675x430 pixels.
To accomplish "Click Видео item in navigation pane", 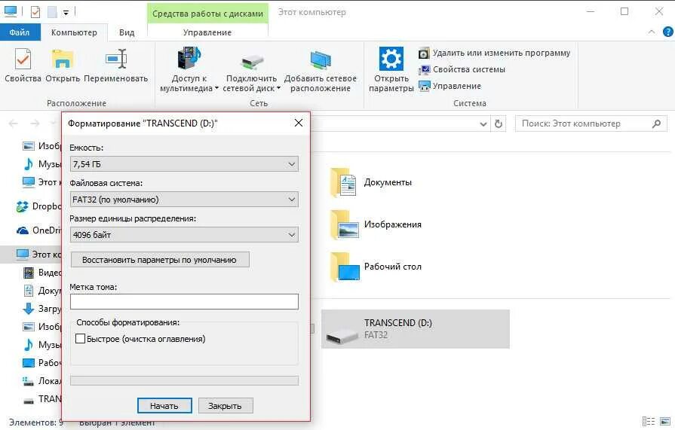I will 41,273.
